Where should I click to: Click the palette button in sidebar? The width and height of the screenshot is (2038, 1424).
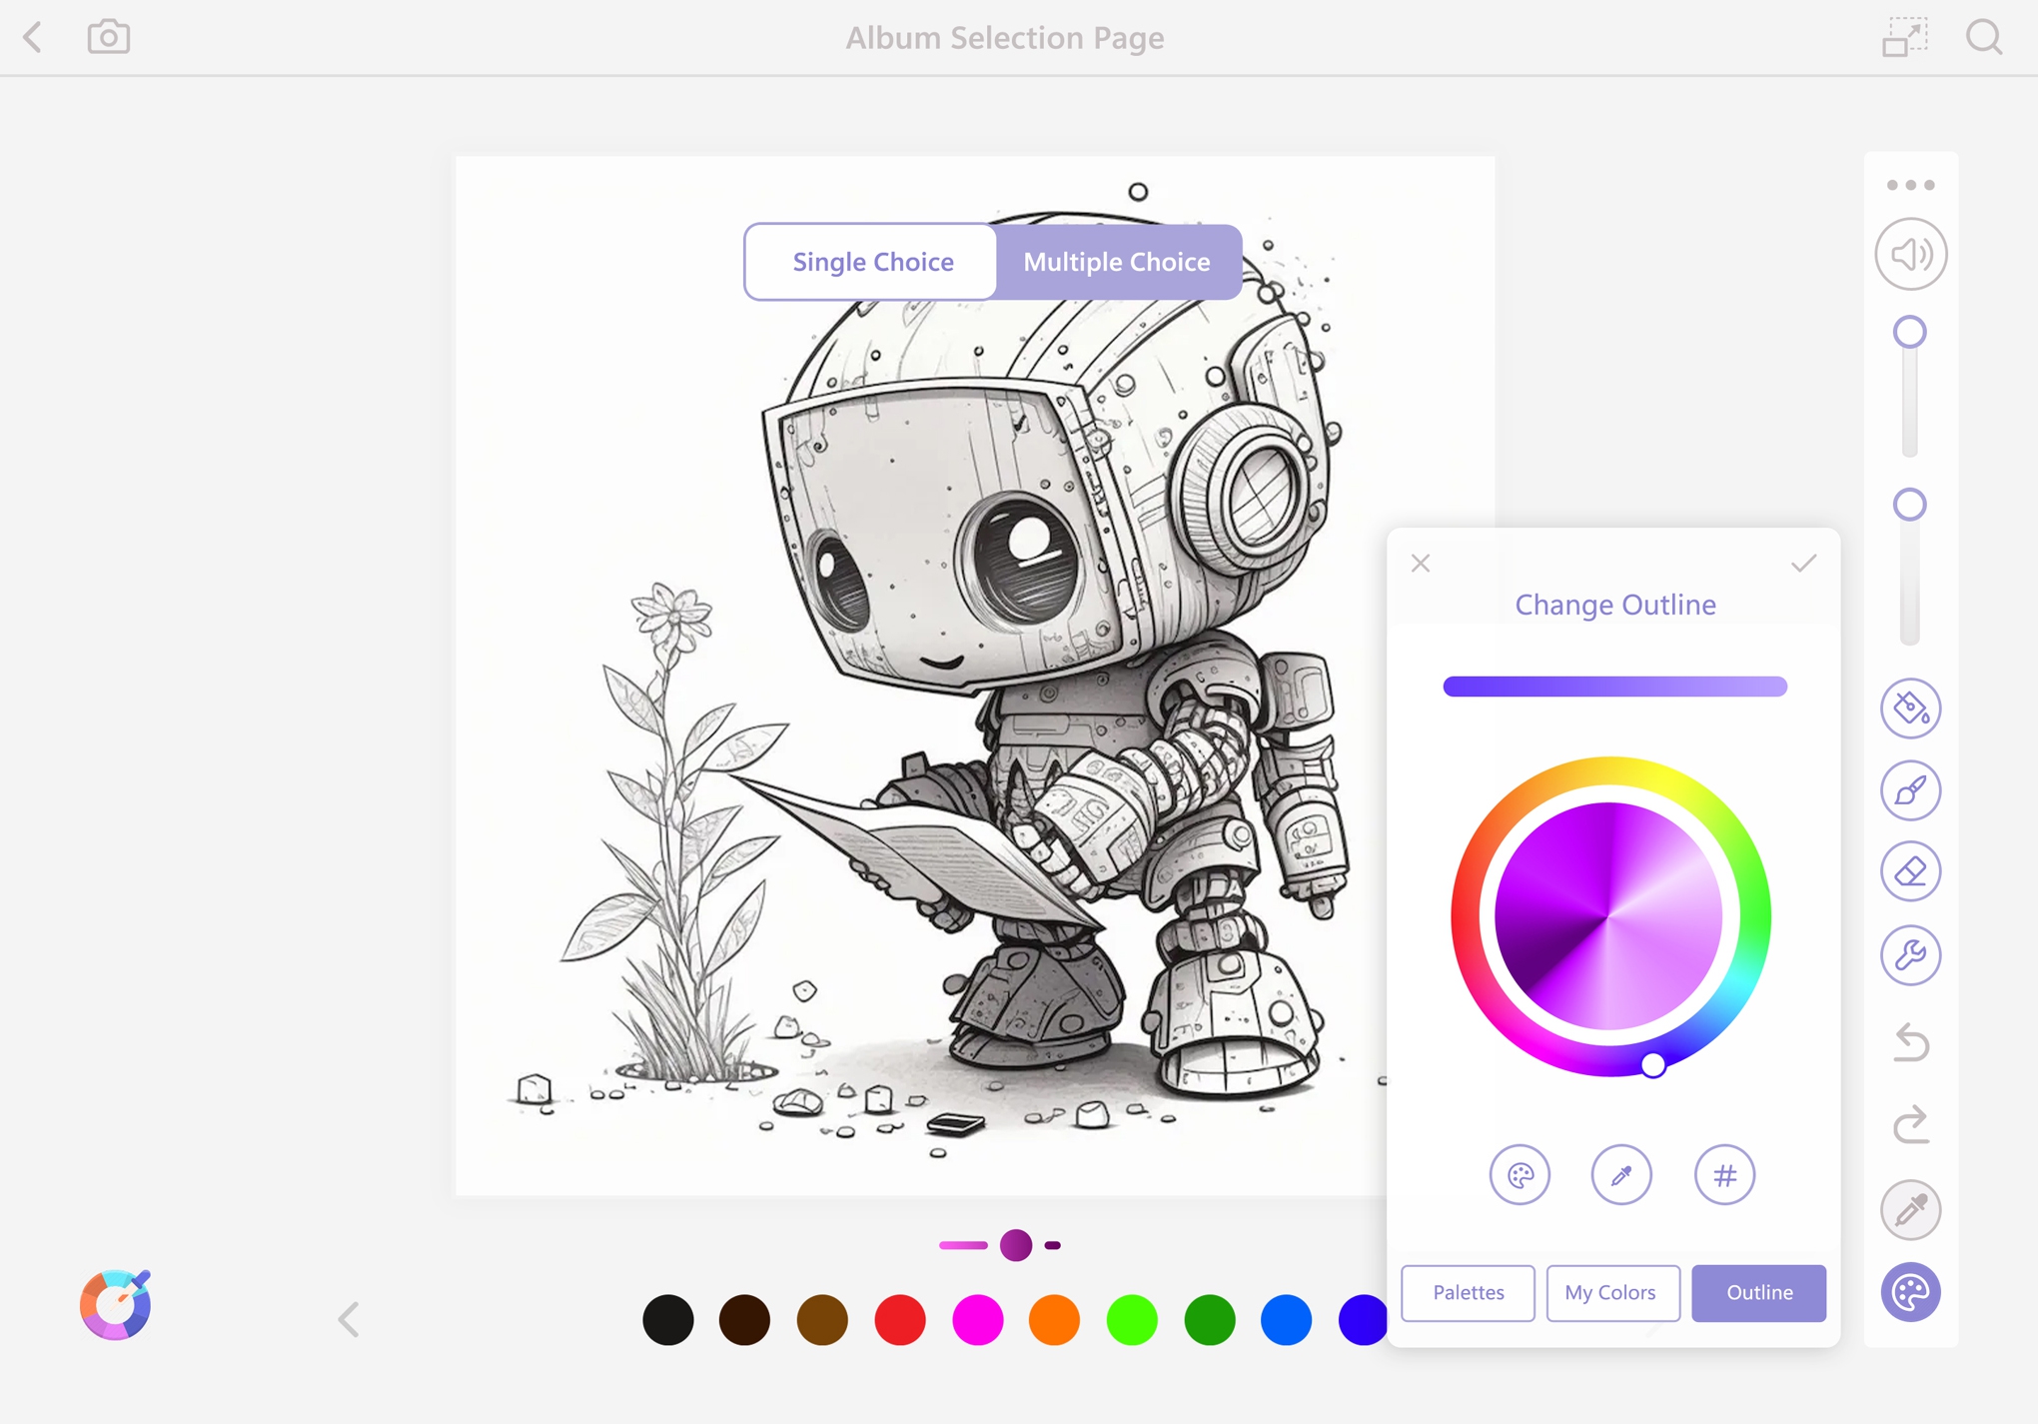1910,1292
